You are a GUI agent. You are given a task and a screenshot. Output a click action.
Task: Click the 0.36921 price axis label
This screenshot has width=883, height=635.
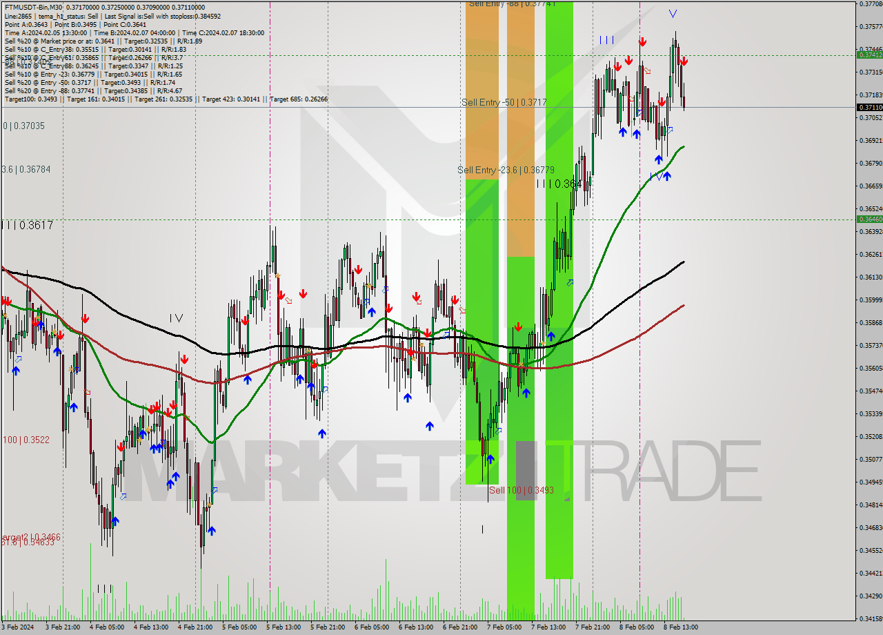click(x=871, y=140)
